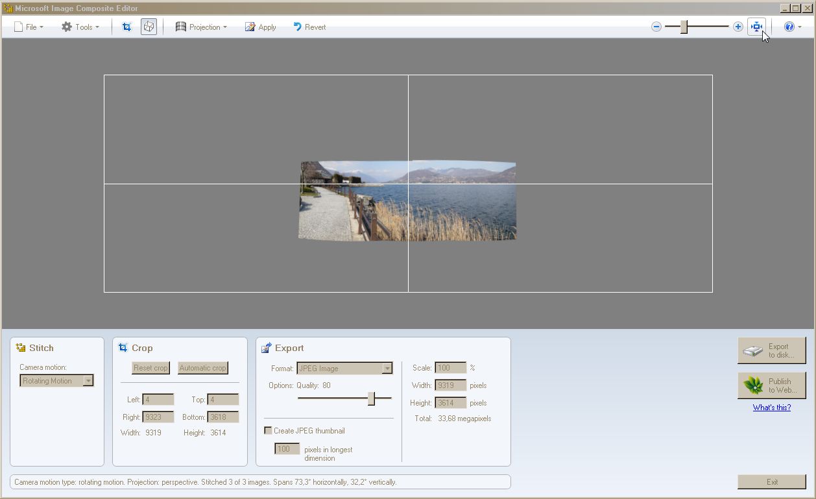Click the crop Right value field
Screen dimensions: 816x499
158,417
